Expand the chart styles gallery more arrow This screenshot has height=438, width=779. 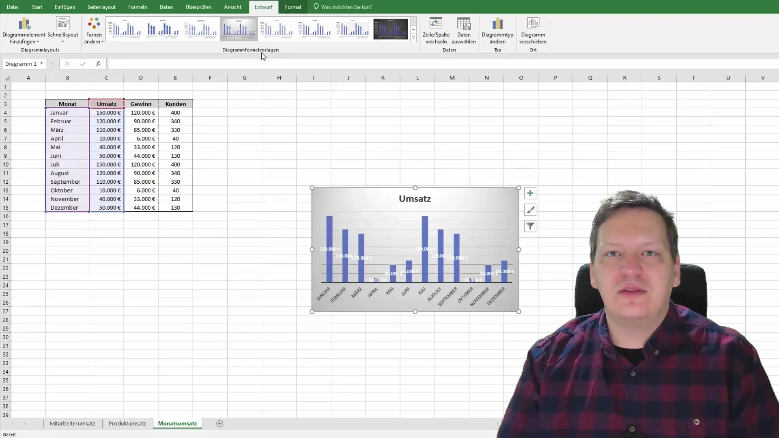click(x=413, y=38)
